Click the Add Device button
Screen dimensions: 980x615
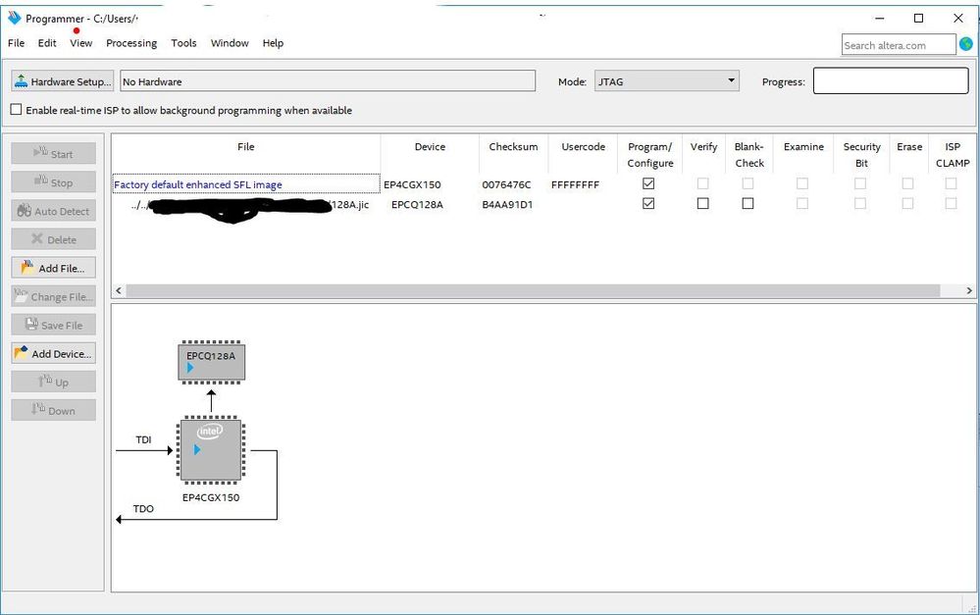point(53,353)
